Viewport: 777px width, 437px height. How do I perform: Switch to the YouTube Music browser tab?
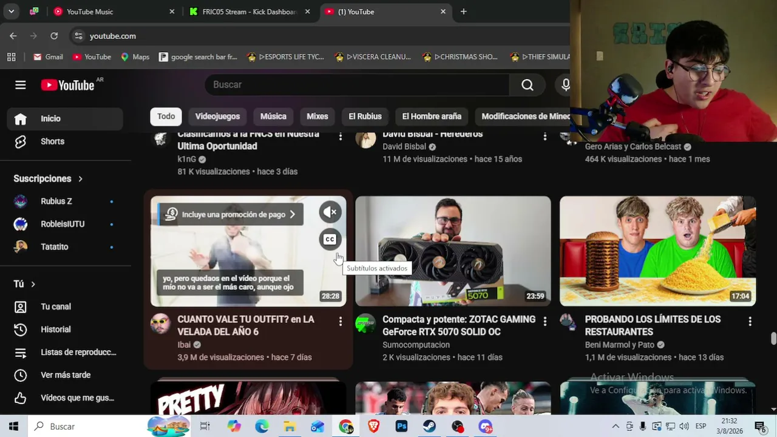click(x=114, y=12)
